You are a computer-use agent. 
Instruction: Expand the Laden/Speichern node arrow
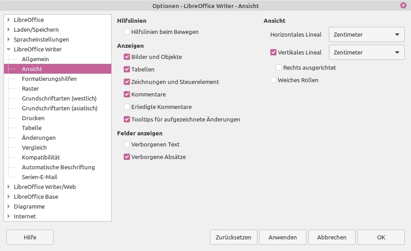[8, 29]
